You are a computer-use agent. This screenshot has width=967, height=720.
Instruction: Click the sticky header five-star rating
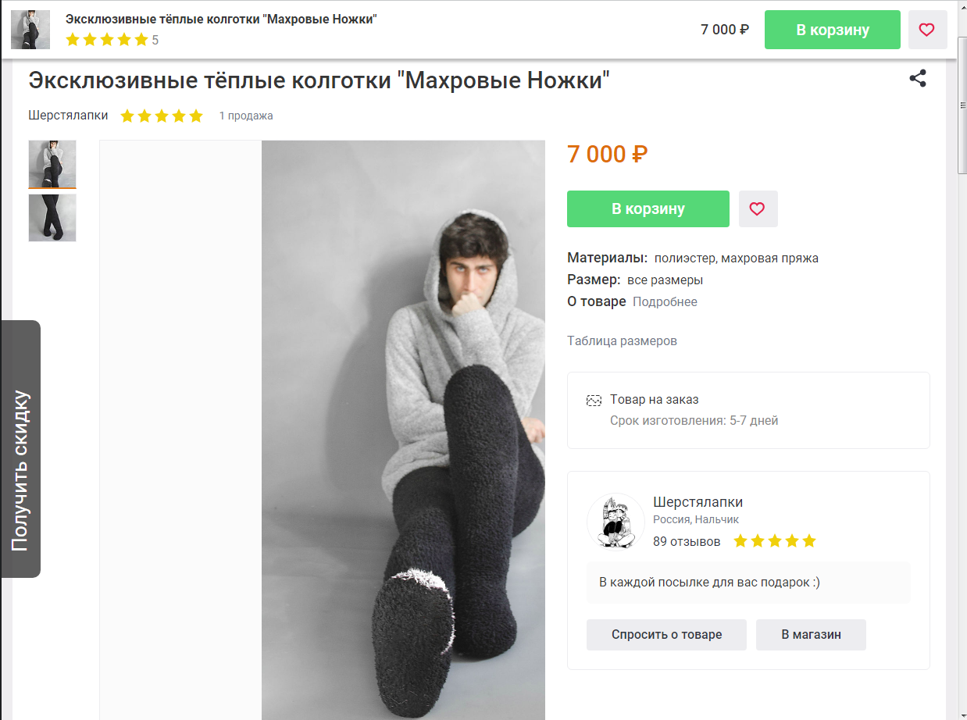click(x=107, y=40)
